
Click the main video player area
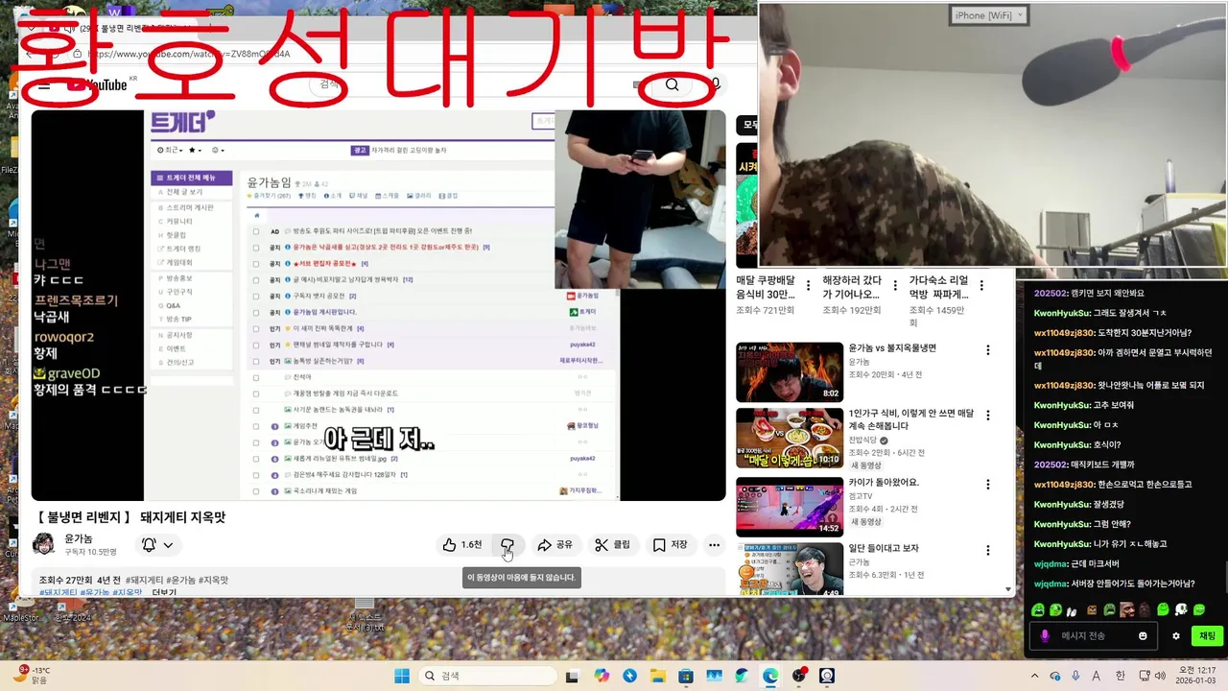click(378, 305)
